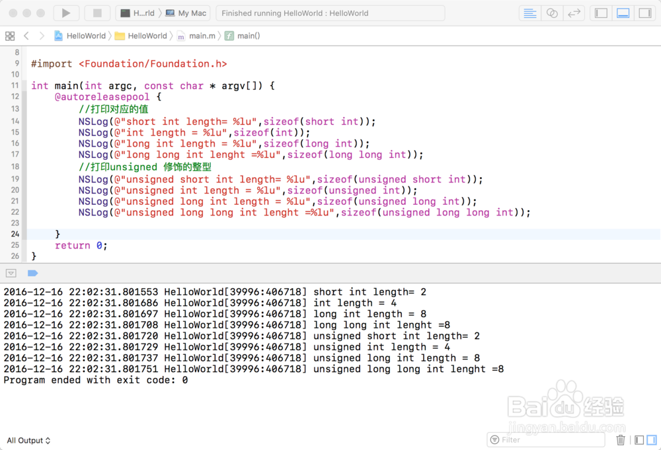Choose the HelloWorld scheme in toolbar

(x=138, y=13)
